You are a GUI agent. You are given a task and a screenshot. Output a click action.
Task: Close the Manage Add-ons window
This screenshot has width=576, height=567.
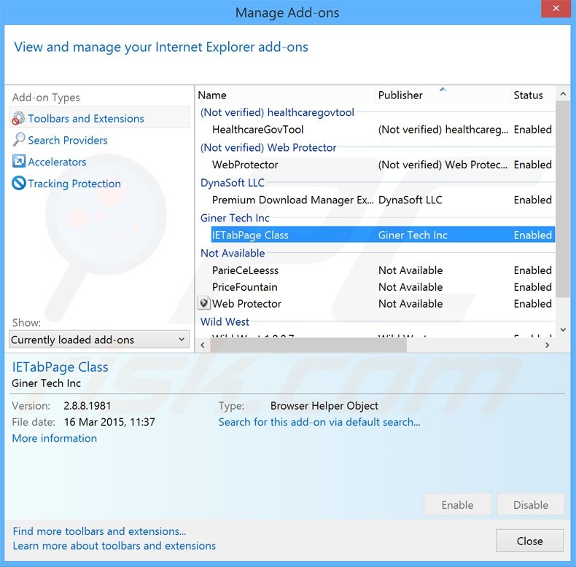point(556,8)
